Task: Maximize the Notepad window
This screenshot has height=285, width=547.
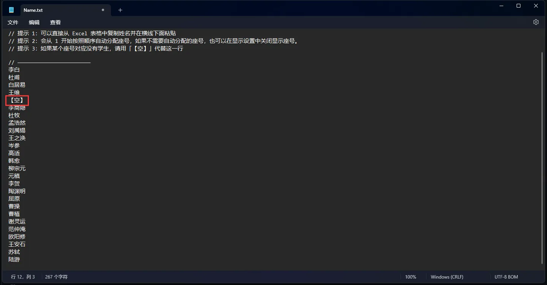Action: (x=519, y=6)
